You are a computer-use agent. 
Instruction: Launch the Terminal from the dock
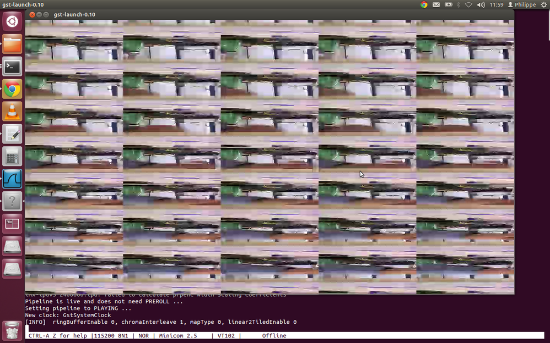click(12, 66)
